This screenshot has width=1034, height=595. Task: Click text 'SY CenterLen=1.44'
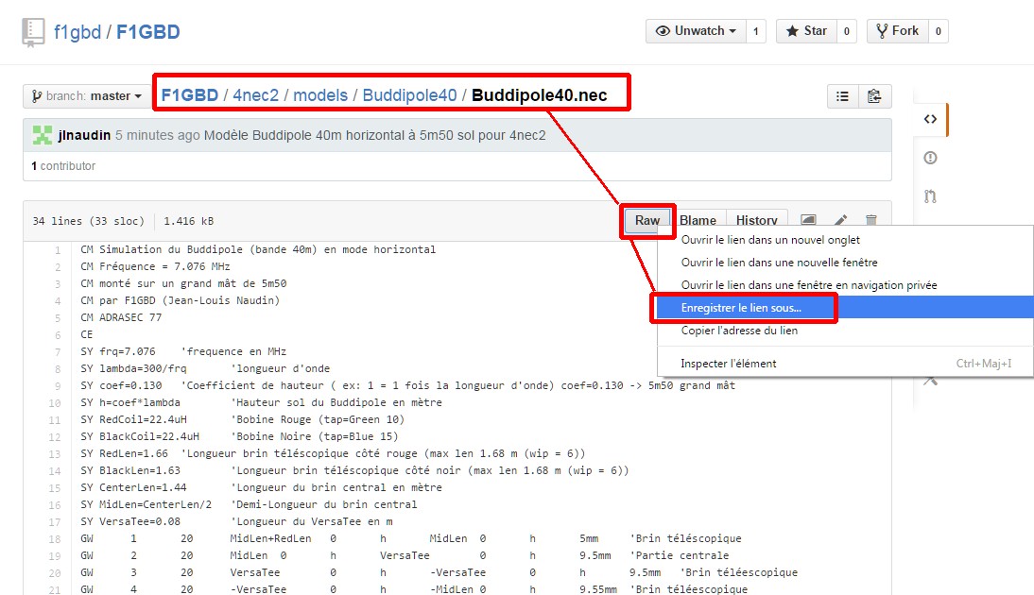pos(133,487)
